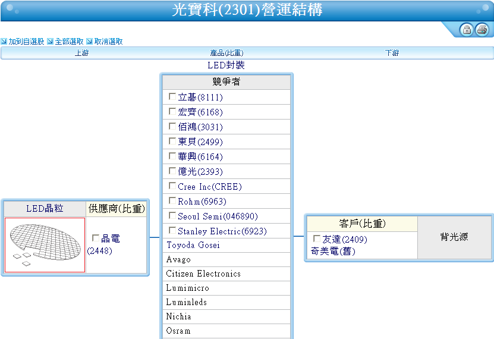Click the Luminleds row
Screen dimensions: 494x339
226,302
